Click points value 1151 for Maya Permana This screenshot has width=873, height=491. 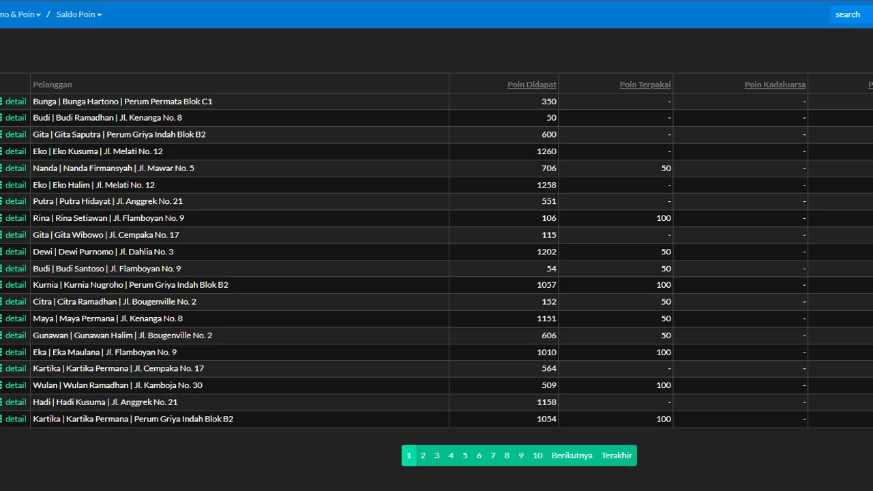tap(546, 318)
